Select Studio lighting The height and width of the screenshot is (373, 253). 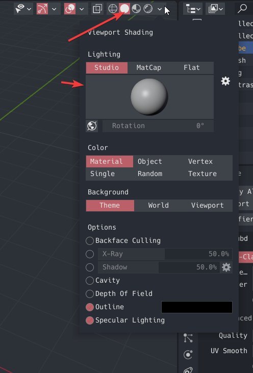click(107, 68)
